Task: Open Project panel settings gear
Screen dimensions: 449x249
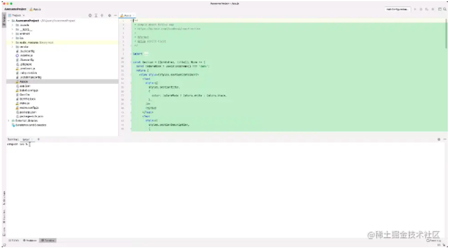Action: click(110, 15)
